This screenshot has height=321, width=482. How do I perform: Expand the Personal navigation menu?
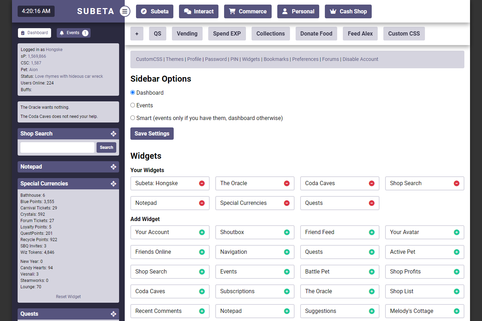298,11
